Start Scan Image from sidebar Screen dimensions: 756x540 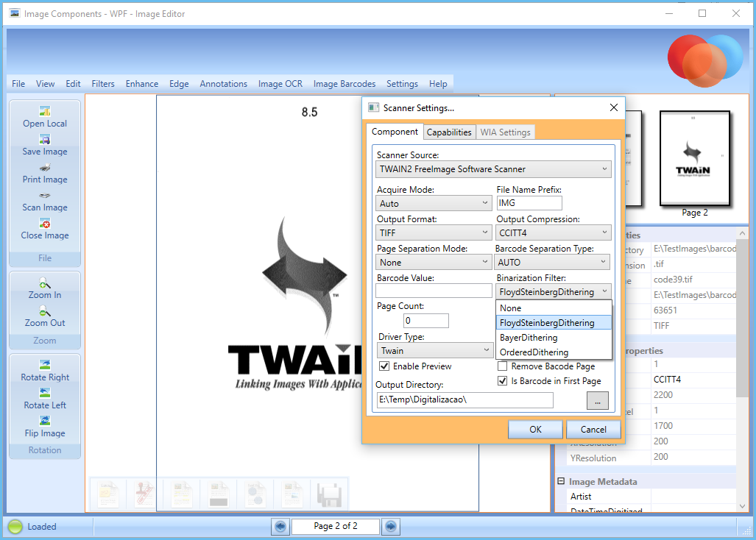45,196
